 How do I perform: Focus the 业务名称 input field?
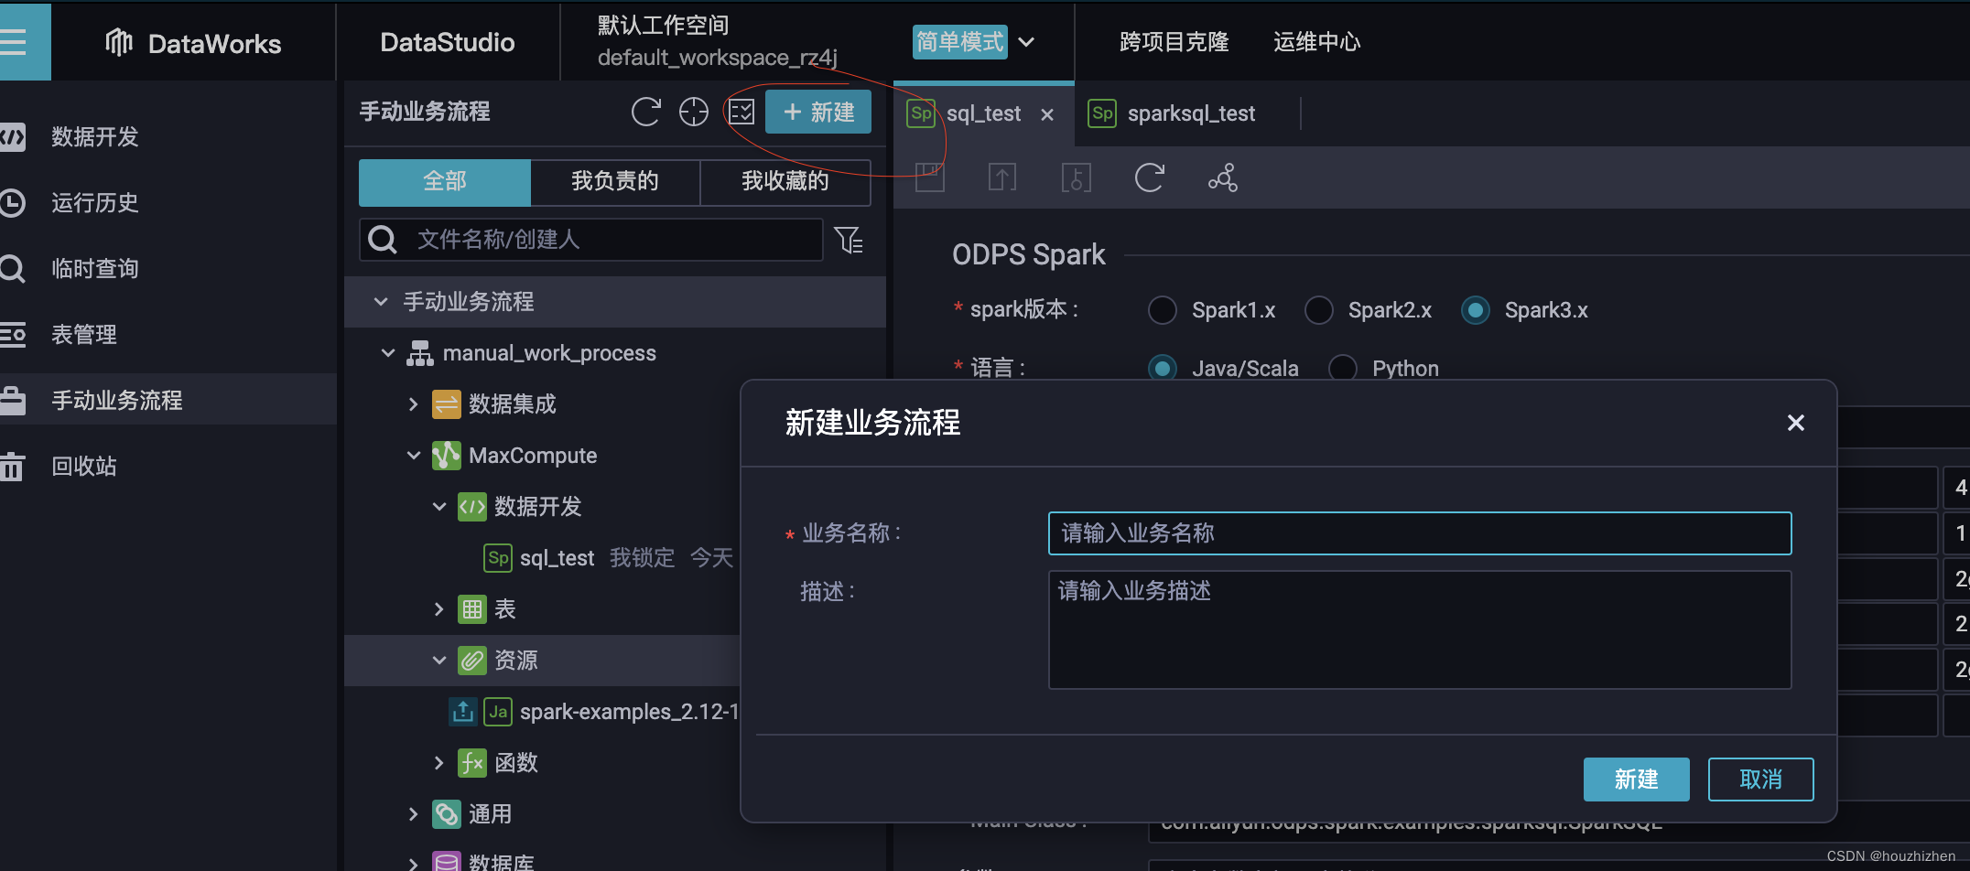coord(1420,533)
